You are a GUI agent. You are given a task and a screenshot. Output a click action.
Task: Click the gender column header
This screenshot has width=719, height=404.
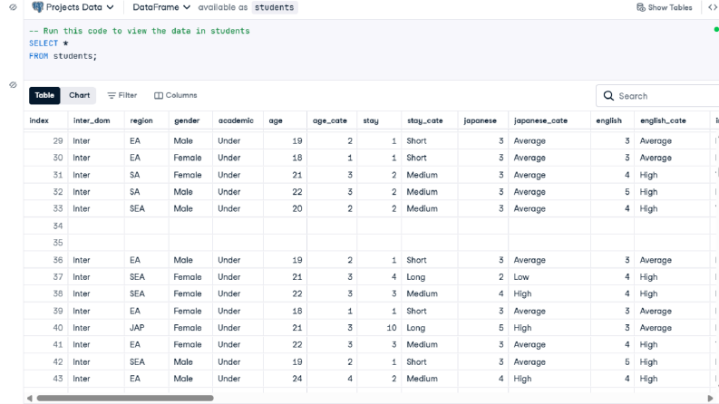pyautogui.click(x=190, y=120)
